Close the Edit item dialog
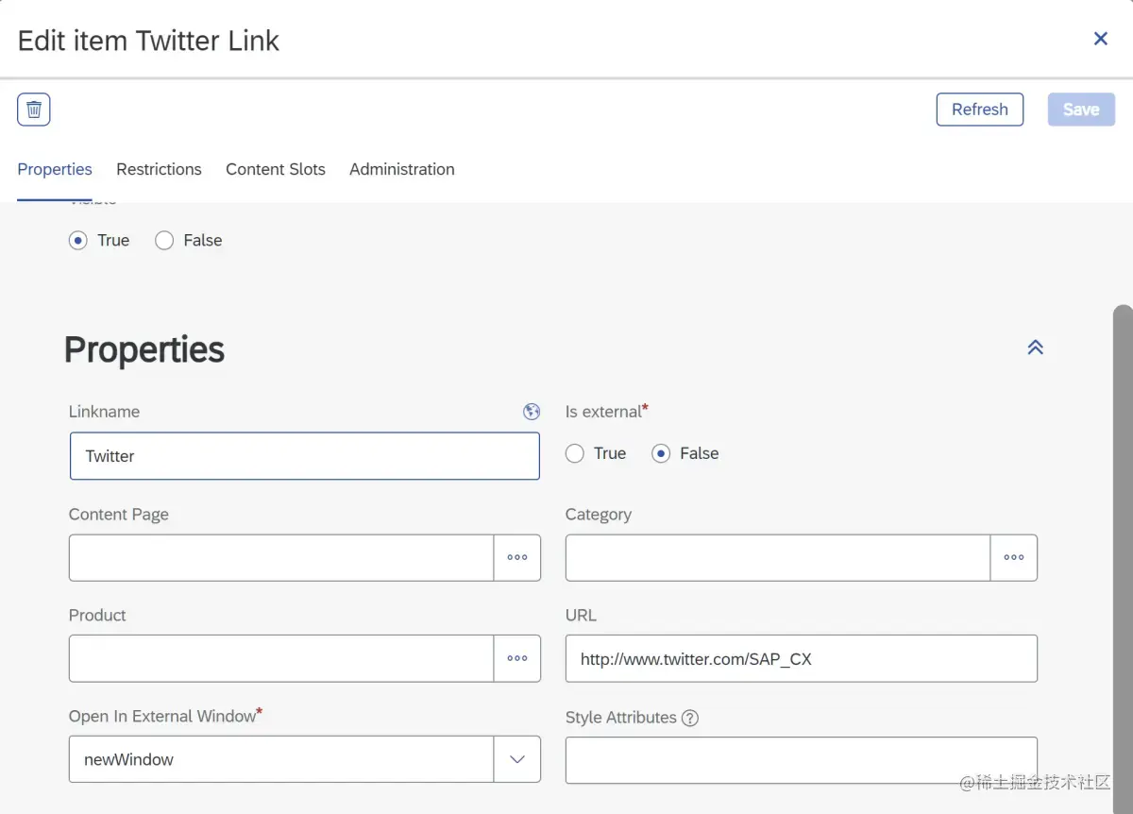Image resolution: width=1133 pixels, height=814 pixels. coord(1100,39)
